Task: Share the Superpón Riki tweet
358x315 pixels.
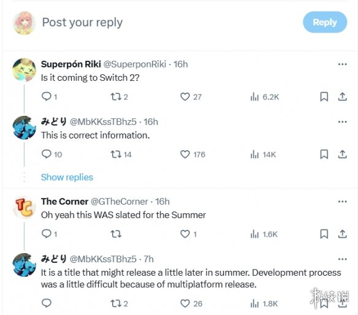Action: click(342, 97)
